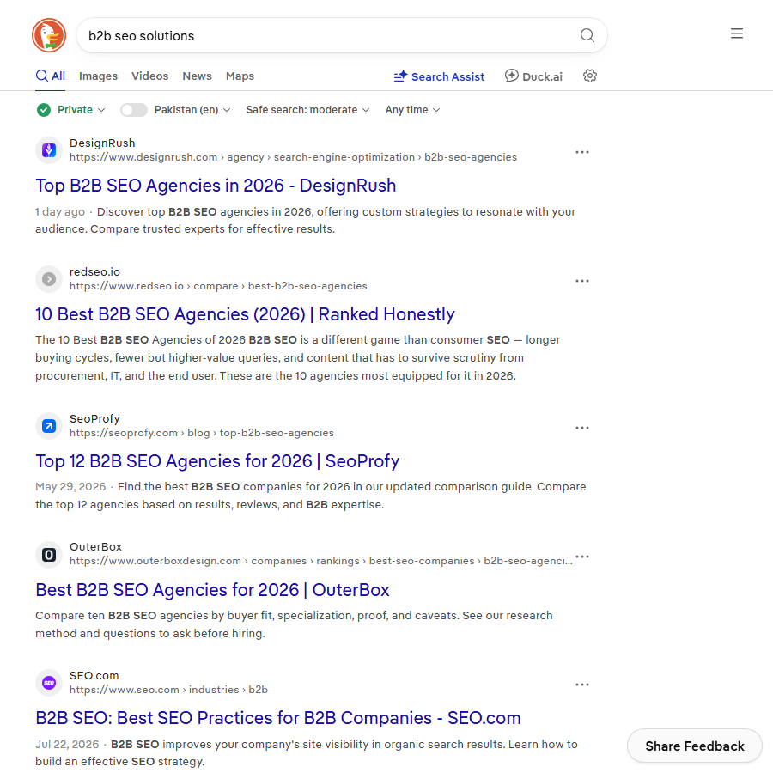Click the seoprofy.com URL breadcrumb
The image size is (773, 773).
click(x=202, y=433)
